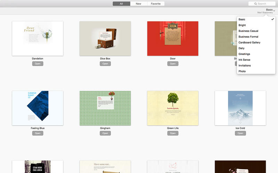Image resolution: width=278 pixels, height=173 pixels.
Task: Select the 'Have some rest...' thumbnail
Action: (x=105, y=167)
